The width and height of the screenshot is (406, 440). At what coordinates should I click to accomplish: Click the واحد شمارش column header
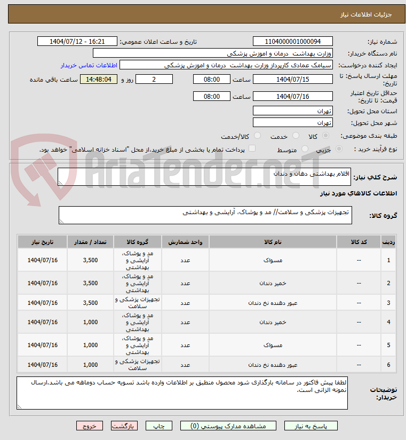tap(185, 242)
